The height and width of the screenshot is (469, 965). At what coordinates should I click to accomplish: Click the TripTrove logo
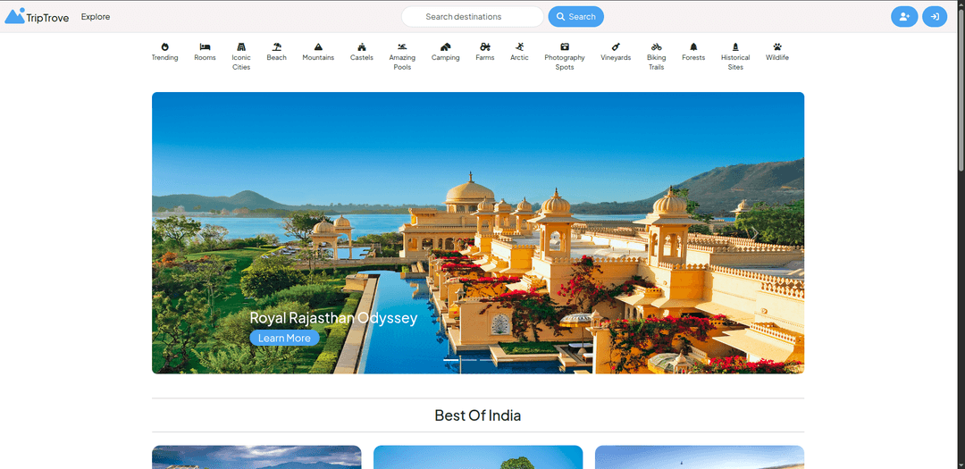[x=38, y=16]
